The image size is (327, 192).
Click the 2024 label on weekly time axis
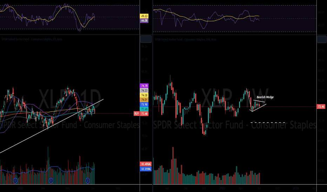296,188
